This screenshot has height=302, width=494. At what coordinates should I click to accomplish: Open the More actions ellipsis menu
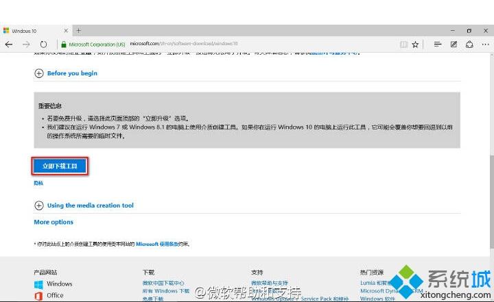[x=486, y=45]
